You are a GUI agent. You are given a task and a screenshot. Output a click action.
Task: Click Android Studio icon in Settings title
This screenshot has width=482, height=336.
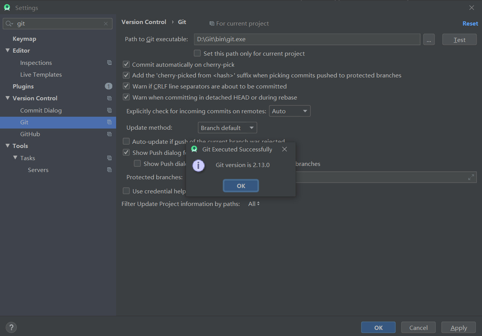7,8
